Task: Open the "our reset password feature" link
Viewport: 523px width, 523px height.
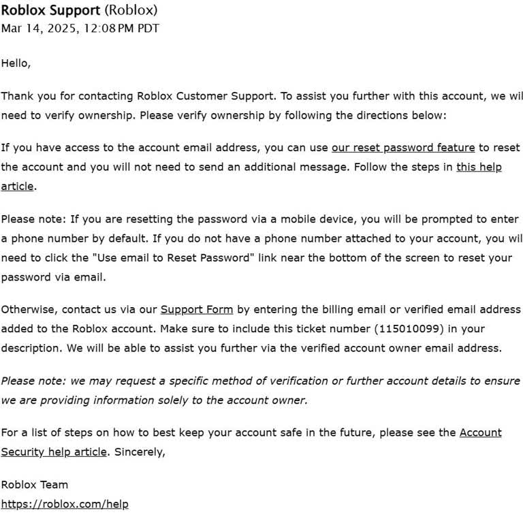Action: [x=403, y=148]
